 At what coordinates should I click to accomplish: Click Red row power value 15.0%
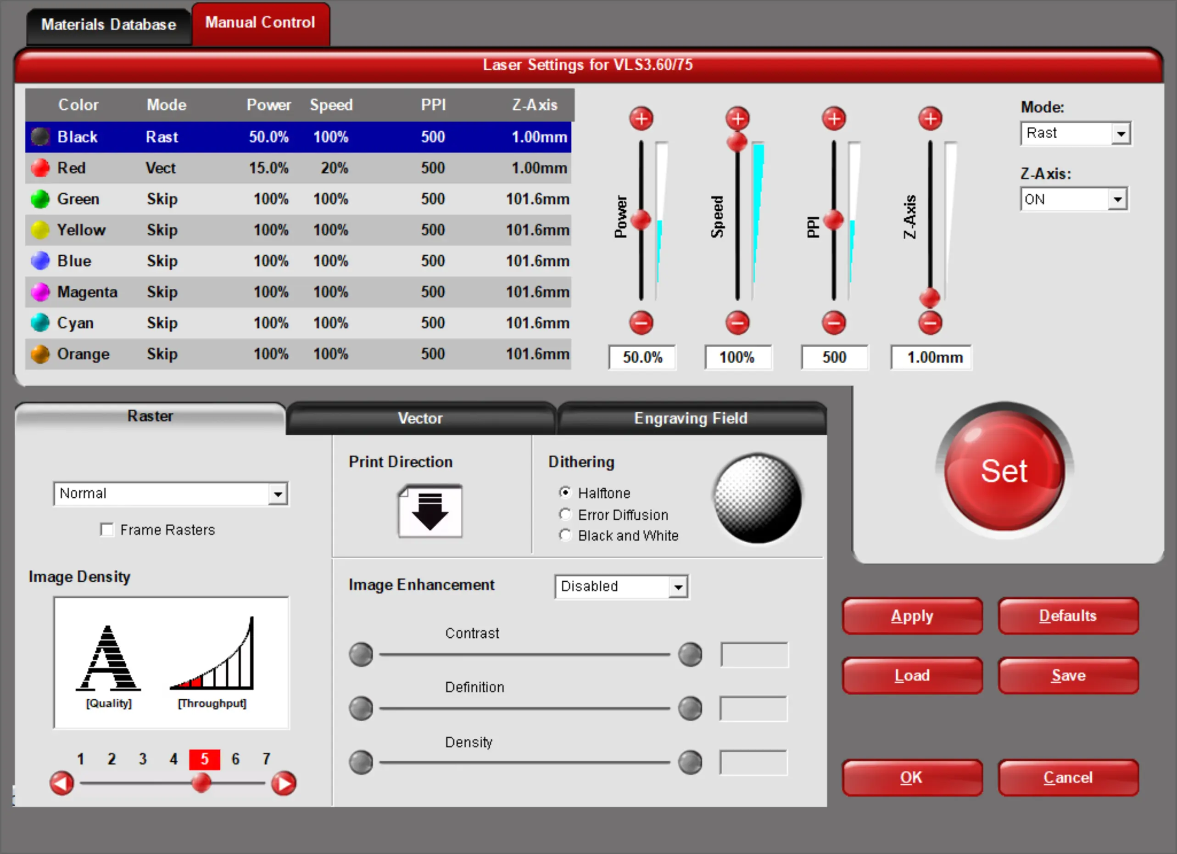point(269,168)
